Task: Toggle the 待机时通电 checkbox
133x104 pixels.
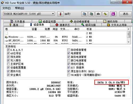Action: click(x=69, y=64)
